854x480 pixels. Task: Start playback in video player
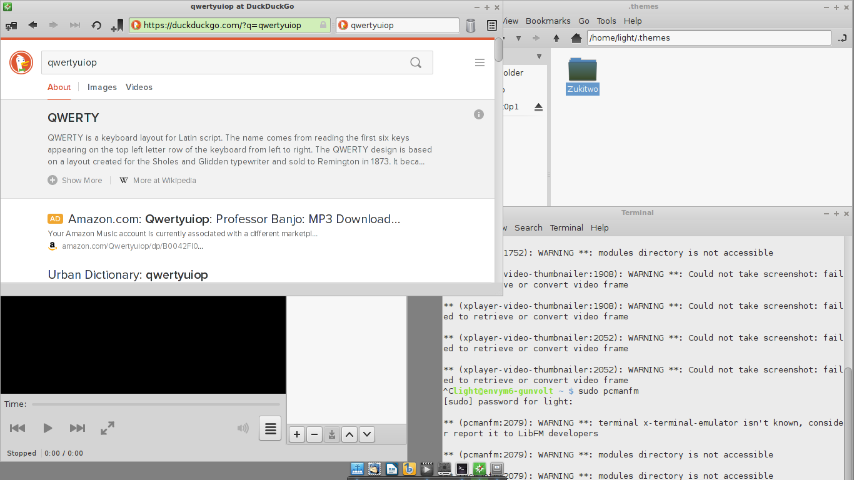click(x=48, y=428)
